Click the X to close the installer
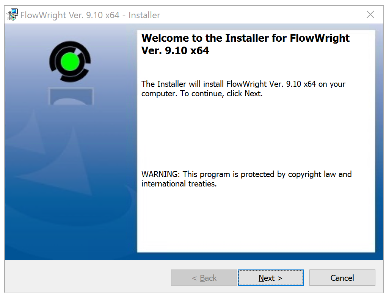386x296 pixels. [370, 14]
